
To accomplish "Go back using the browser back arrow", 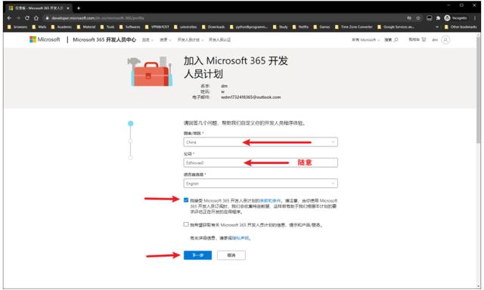I will [x=9, y=18].
